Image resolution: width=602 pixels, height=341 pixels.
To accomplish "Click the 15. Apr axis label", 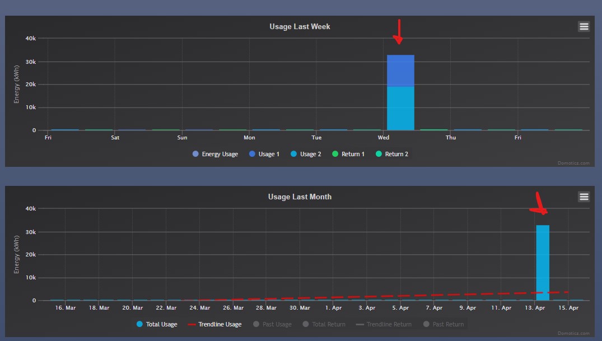I will (x=568, y=307).
